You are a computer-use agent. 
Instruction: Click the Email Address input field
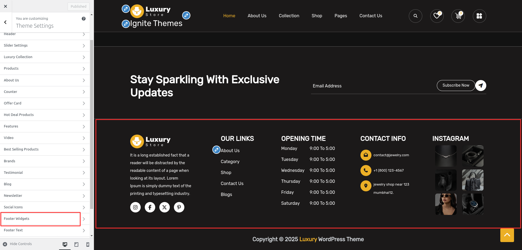(357, 86)
